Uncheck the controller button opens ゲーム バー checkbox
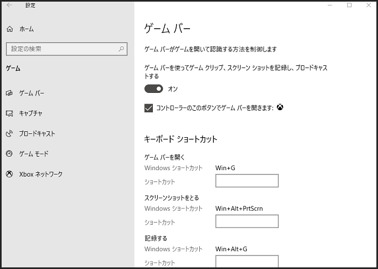Screen dimensions: 378x269 149,108
